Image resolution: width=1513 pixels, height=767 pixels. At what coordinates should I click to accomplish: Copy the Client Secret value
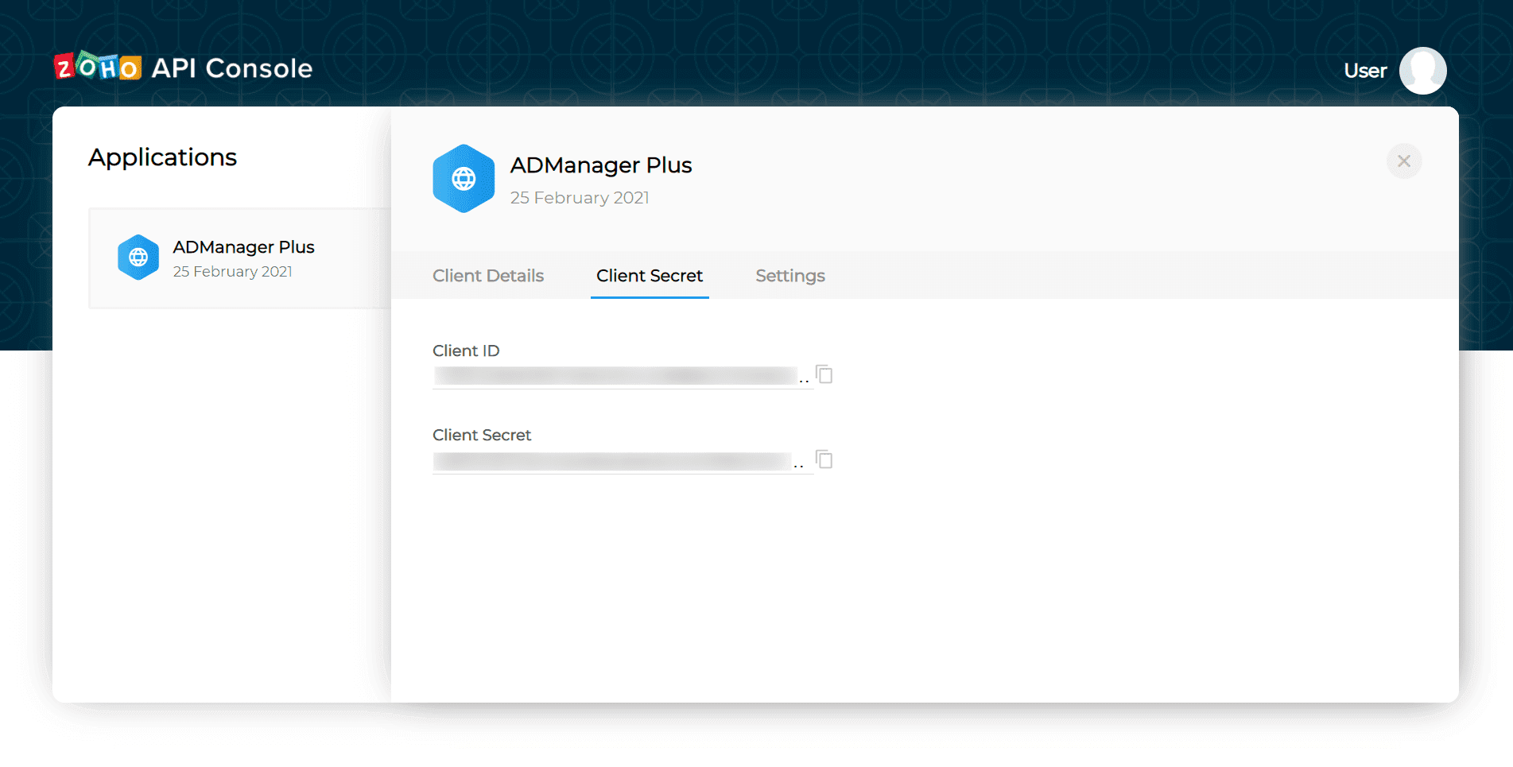tap(824, 459)
